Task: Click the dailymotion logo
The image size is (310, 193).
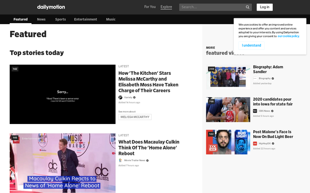Action: [51, 7]
